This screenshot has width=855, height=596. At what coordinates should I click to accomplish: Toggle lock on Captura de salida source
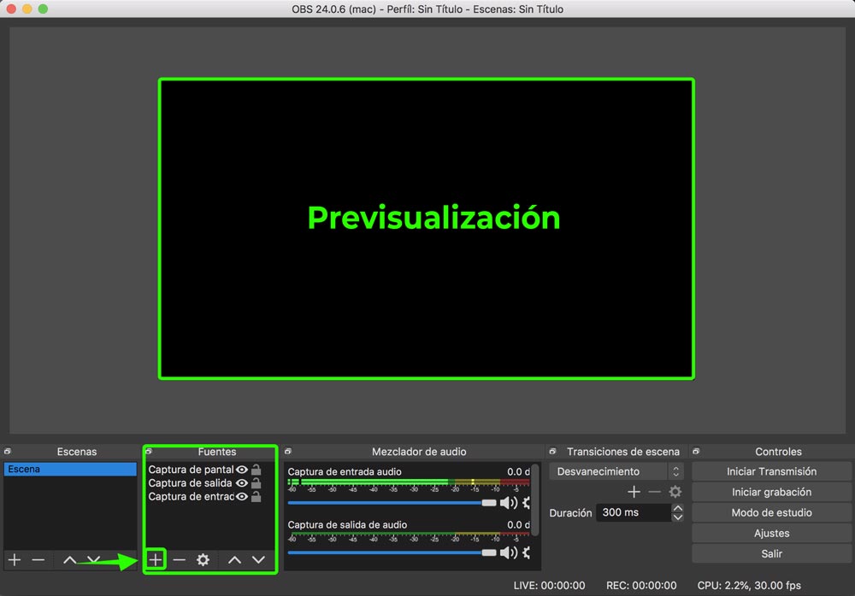tap(256, 483)
